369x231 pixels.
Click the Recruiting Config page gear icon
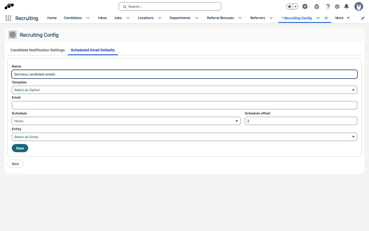click(13, 35)
